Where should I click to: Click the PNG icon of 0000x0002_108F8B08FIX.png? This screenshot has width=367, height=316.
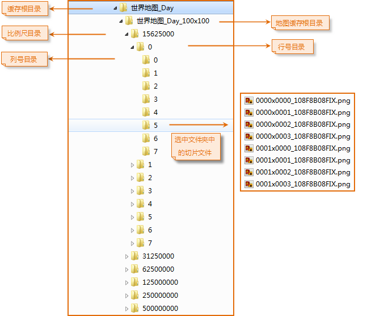pos(248,124)
